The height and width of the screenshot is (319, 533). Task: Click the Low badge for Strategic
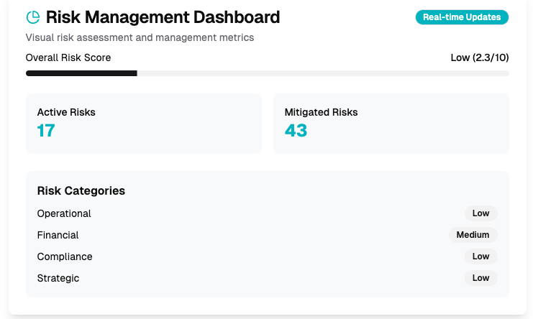click(480, 278)
